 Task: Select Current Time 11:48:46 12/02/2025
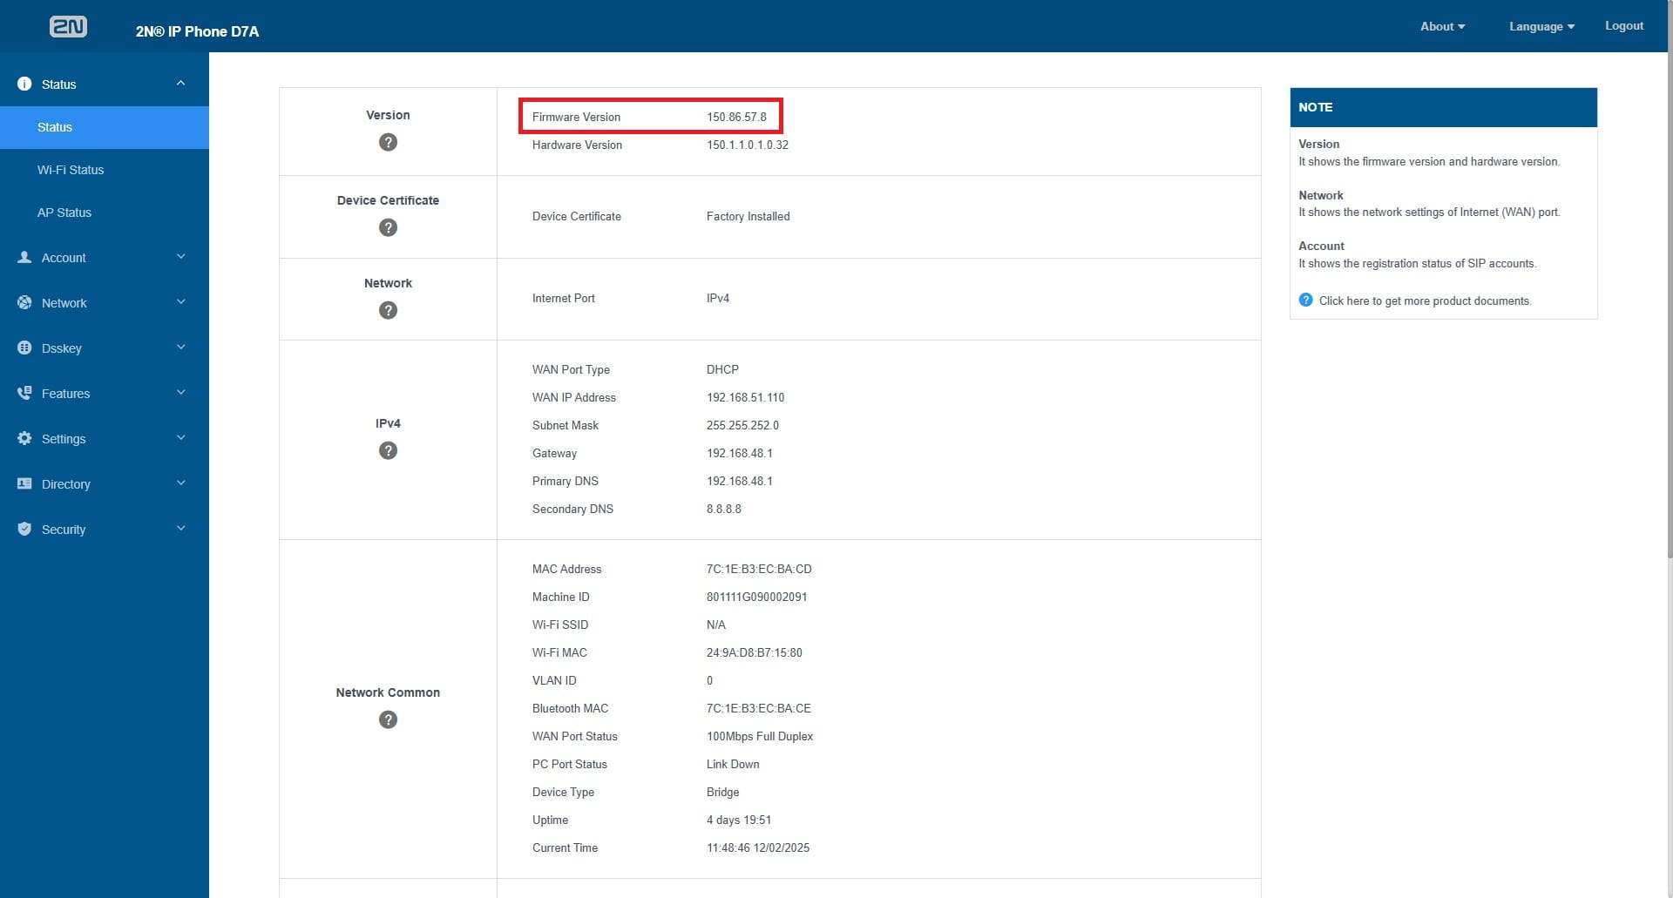tap(758, 847)
